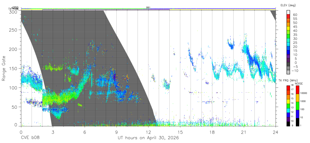Viewport: 310px width, 143px height.
Task: Click the "100" value on the NOISE scale
Action: pyautogui.click(x=302, y=109)
